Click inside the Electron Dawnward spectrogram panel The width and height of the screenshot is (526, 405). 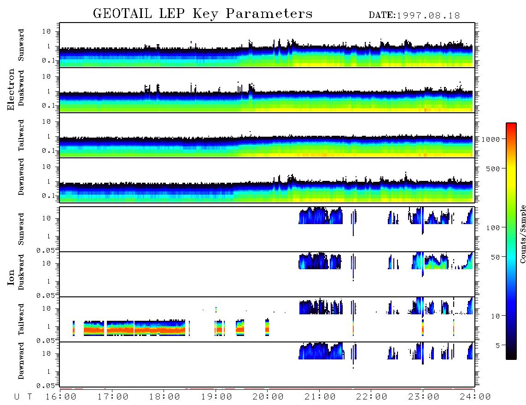[267, 180]
